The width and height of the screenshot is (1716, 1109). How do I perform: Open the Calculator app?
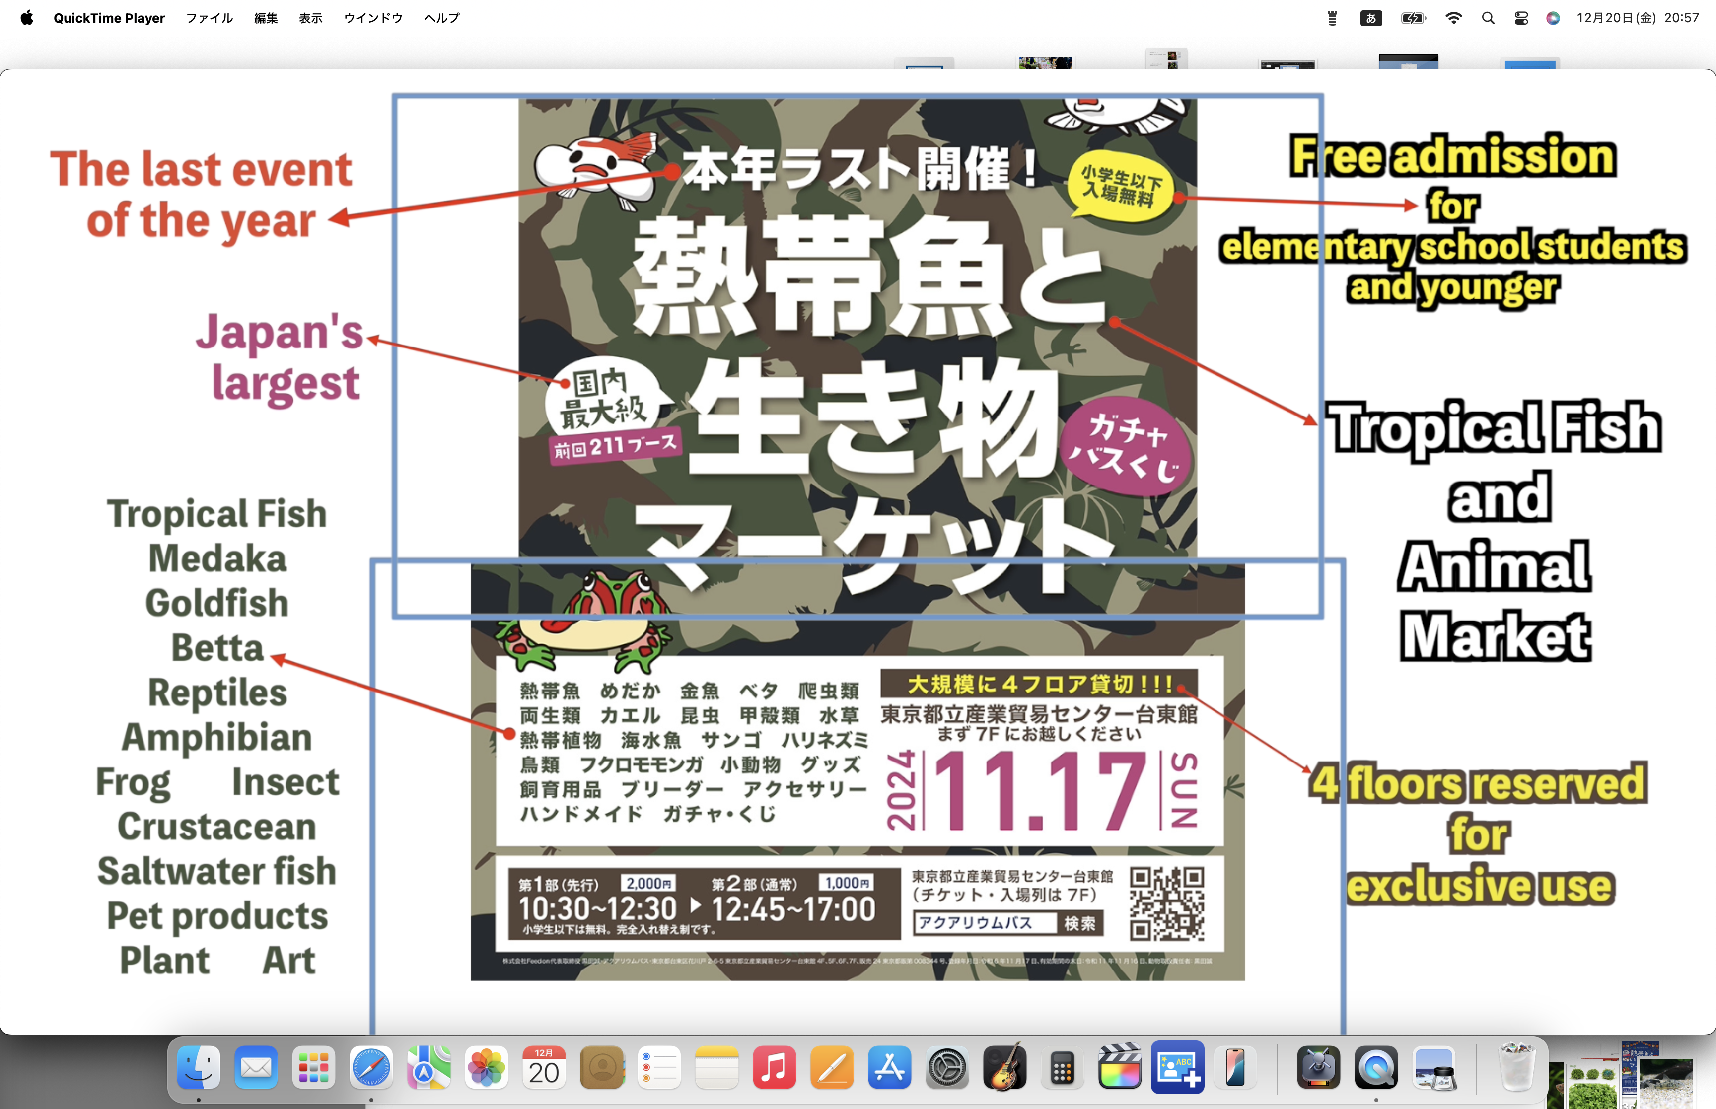(x=1062, y=1068)
